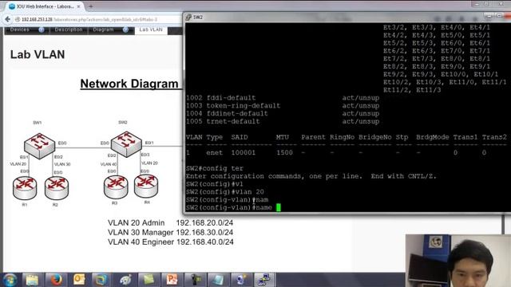The height and width of the screenshot is (287, 511).
Task: Open PowerPoint from the taskbar
Action: pos(172,280)
